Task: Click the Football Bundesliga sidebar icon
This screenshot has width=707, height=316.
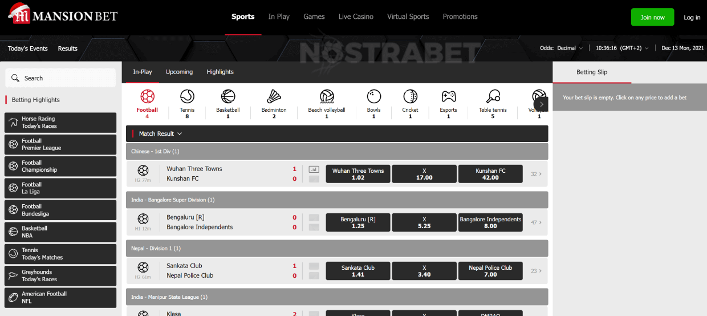Action: (13, 210)
